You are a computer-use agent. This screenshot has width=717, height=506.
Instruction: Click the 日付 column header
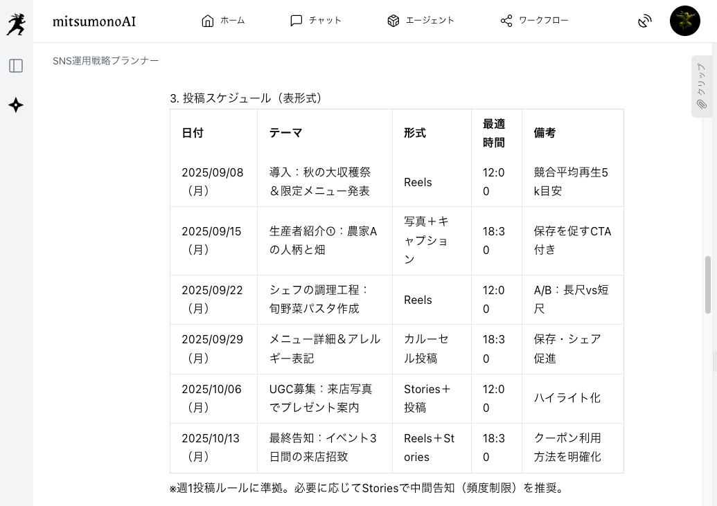tap(193, 133)
